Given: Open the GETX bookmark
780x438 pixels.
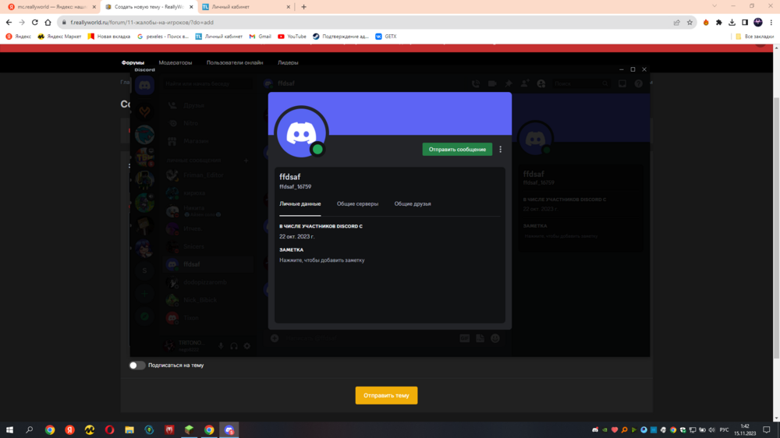Looking at the screenshot, I should tap(386, 37).
